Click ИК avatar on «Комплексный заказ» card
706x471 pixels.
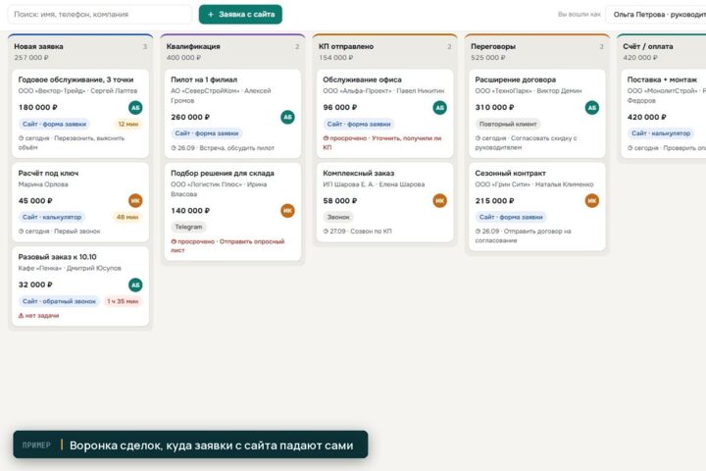pos(440,200)
